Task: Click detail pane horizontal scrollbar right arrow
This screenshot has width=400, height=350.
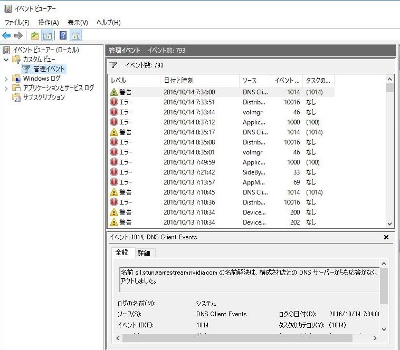Action: [x=375, y=338]
